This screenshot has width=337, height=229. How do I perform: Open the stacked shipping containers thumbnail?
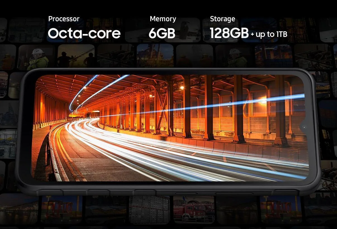coord(149,209)
